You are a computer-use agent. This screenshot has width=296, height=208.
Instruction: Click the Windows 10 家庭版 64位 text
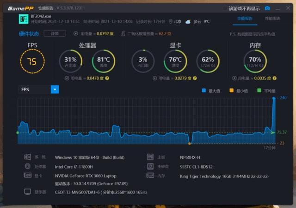pyautogui.click(x=77, y=158)
